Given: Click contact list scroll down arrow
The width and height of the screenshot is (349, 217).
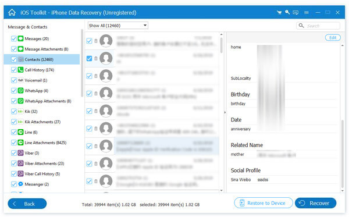Looking at the screenshot, I should pos(221,190).
